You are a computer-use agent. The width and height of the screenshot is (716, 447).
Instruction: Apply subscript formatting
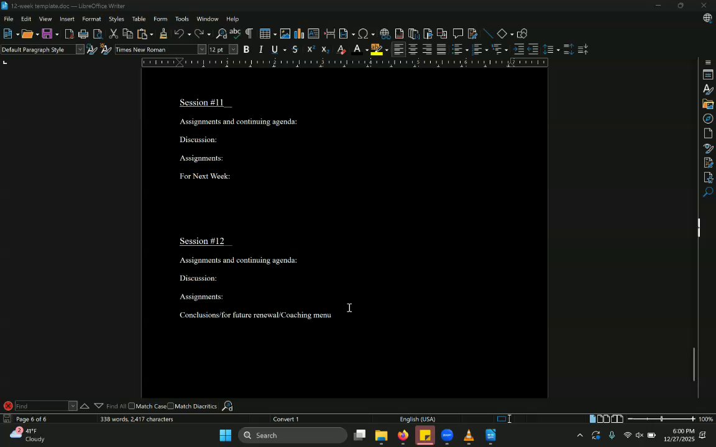(325, 49)
